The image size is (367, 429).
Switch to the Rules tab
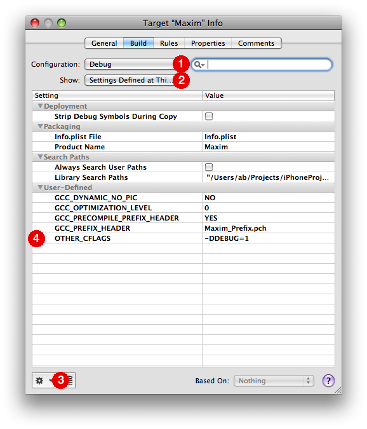coord(169,43)
